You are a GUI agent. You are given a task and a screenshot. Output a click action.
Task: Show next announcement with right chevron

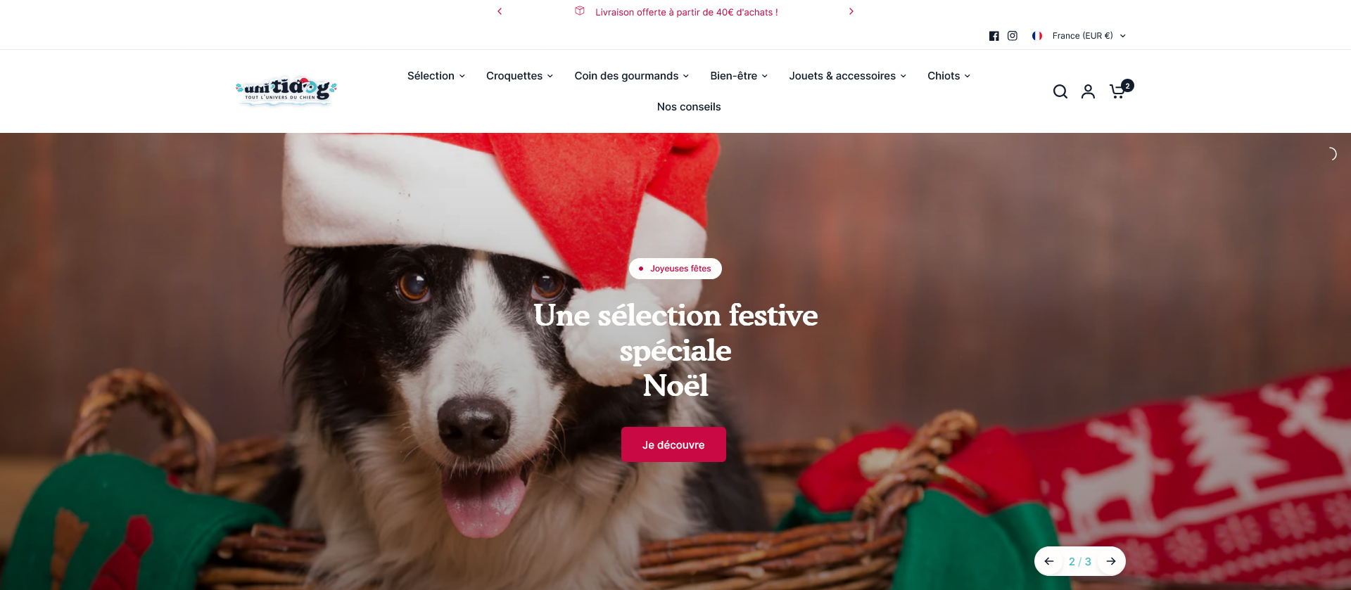[851, 11]
